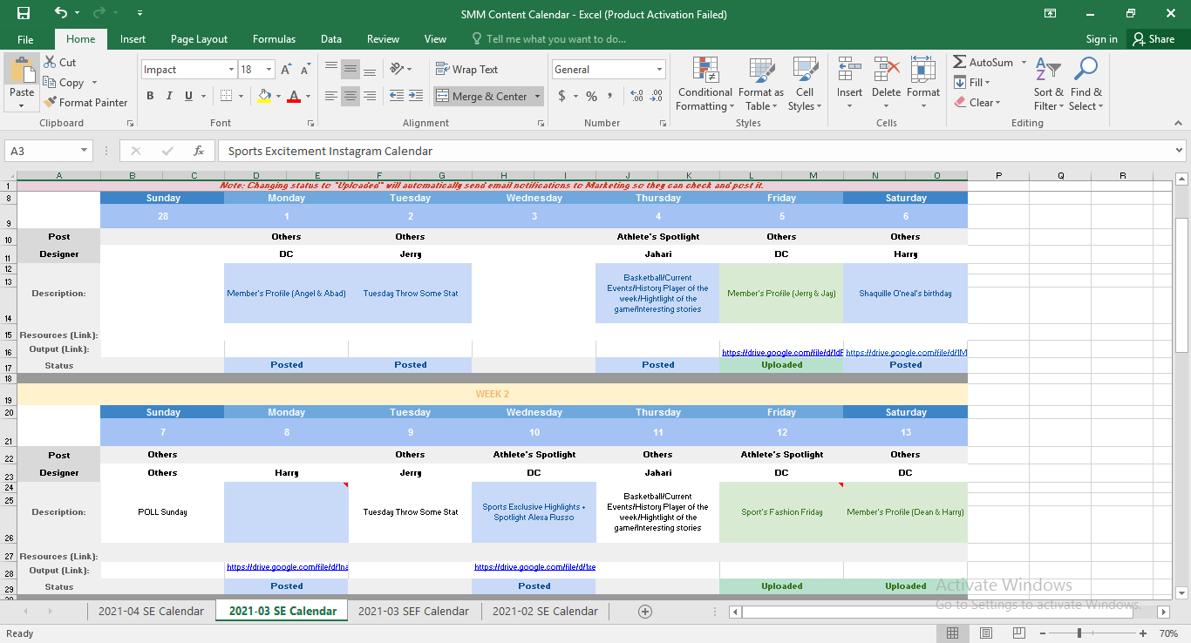Open Cell Styles gallery
1191x643 pixels.
(x=805, y=85)
